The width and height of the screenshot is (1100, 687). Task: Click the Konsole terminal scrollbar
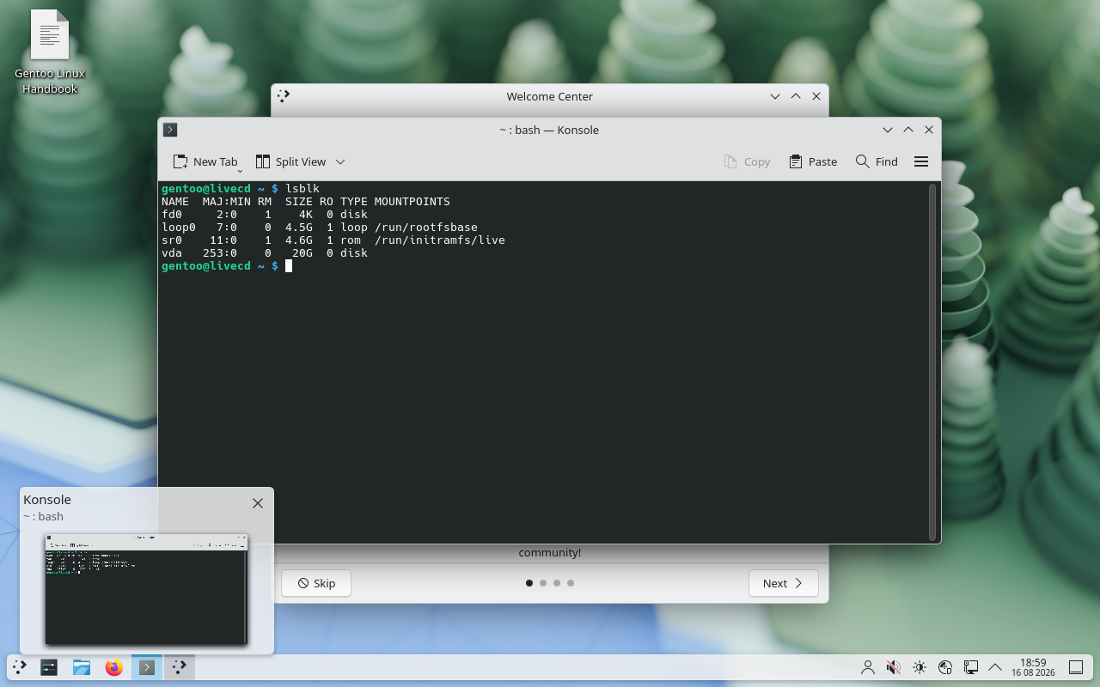point(932,362)
